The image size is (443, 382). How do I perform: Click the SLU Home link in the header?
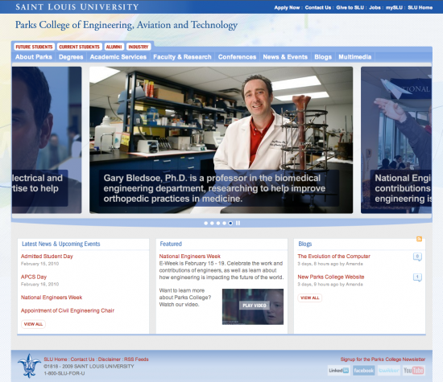pos(420,7)
